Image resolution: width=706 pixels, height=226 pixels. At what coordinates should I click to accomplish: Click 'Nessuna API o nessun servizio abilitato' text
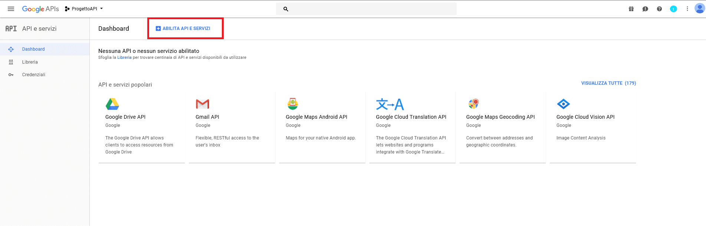(x=149, y=51)
